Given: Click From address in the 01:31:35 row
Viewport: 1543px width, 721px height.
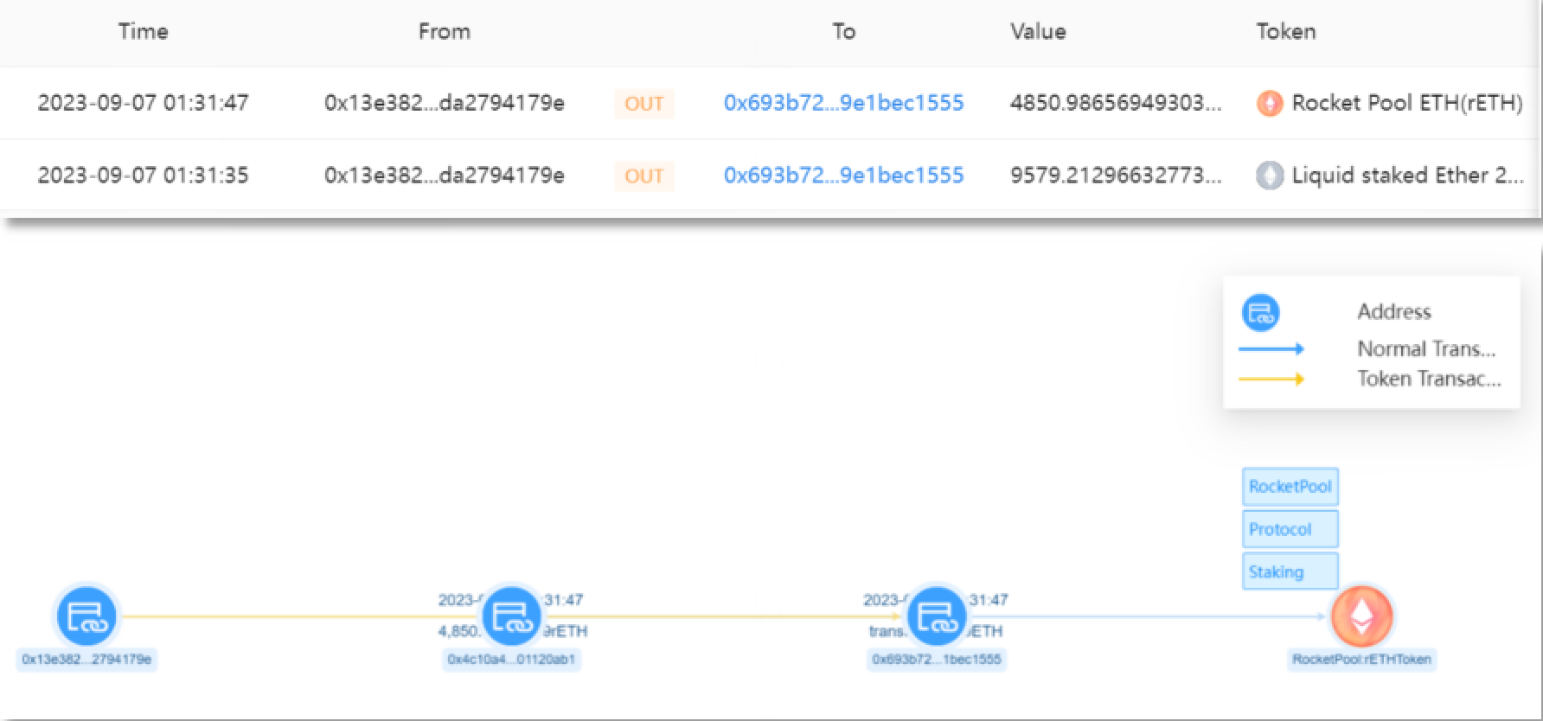Looking at the screenshot, I should pos(445,175).
